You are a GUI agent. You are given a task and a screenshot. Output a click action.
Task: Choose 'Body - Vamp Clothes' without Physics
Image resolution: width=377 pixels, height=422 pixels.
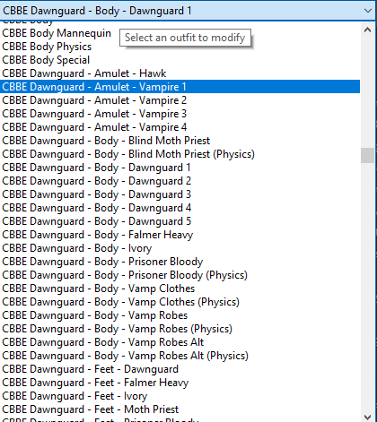(180, 289)
